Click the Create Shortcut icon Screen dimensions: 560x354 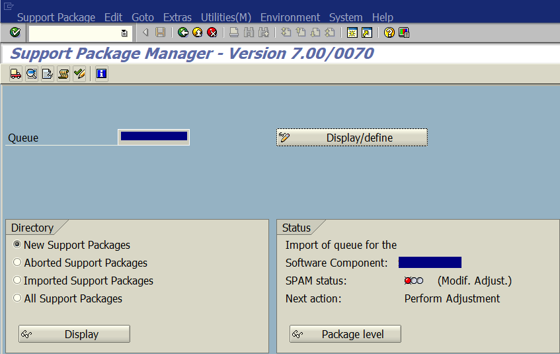click(x=367, y=32)
